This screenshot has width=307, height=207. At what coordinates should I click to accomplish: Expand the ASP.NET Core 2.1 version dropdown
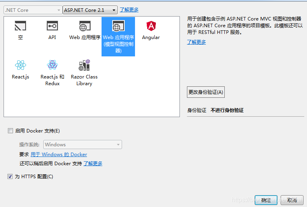[90, 10]
